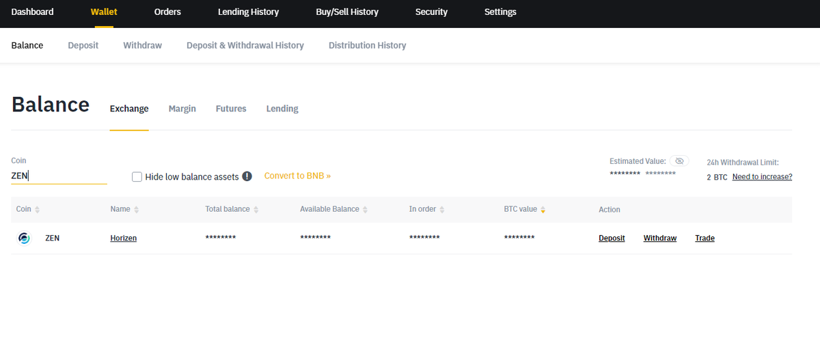Switch to the Deposit sub-tab
The width and height of the screenshot is (820, 345).
(83, 45)
